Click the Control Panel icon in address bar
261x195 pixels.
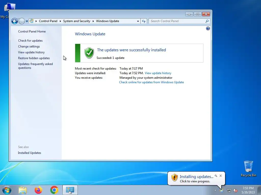coord(32,21)
